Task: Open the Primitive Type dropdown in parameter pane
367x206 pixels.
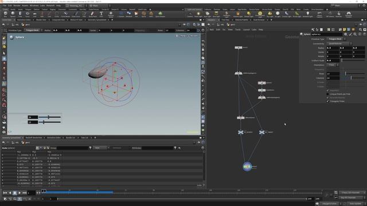Action: coord(336,39)
